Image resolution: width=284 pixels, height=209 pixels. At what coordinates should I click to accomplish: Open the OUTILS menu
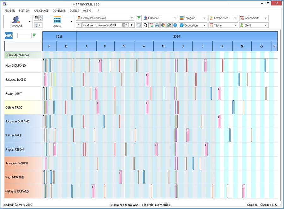(x=74, y=11)
